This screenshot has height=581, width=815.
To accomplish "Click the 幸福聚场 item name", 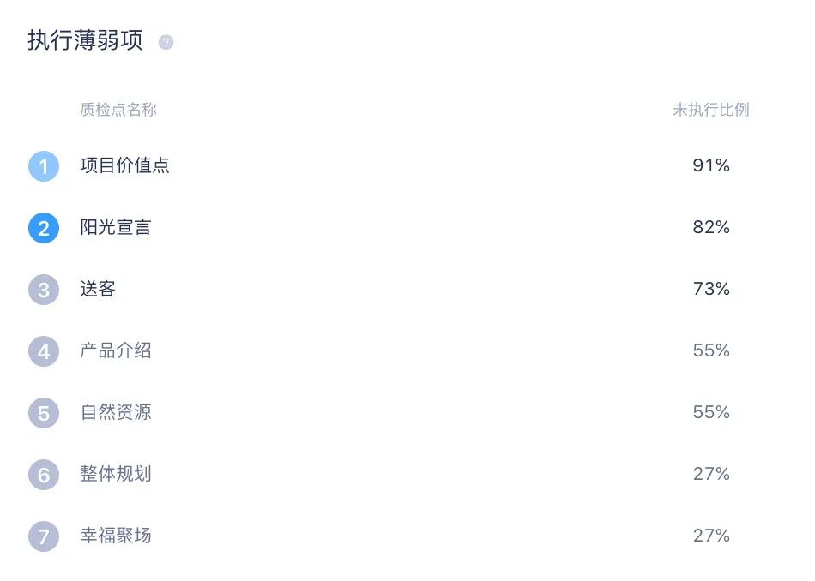I will coord(116,536).
